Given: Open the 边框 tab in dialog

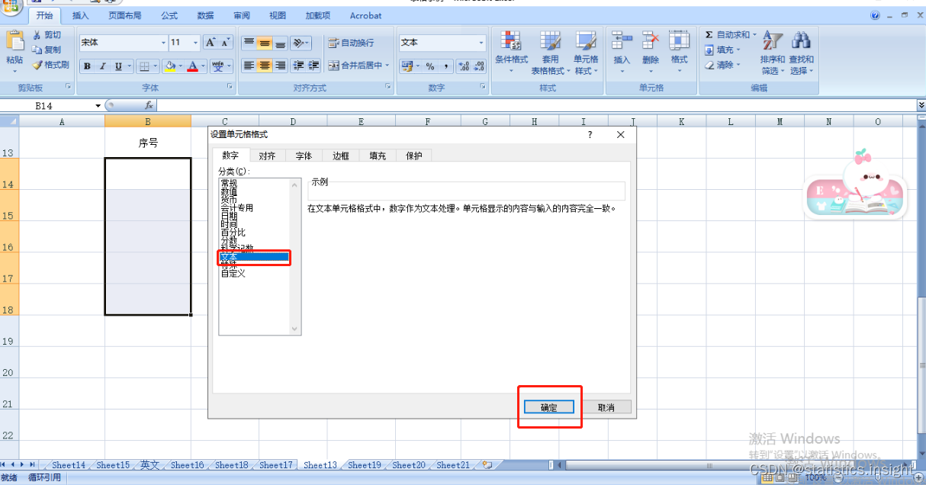Looking at the screenshot, I should pos(340,156).
